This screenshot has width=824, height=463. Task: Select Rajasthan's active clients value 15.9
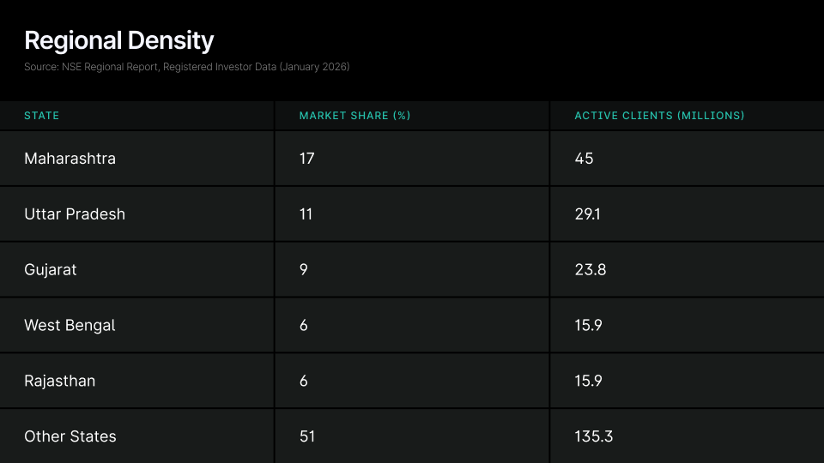click(x=589, y=382)
